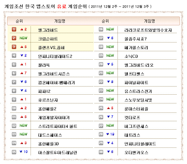Click the right 게임명 column header
Image resolution: width=187 pixels, height=164 pixels.
click(x=150, y=21)
